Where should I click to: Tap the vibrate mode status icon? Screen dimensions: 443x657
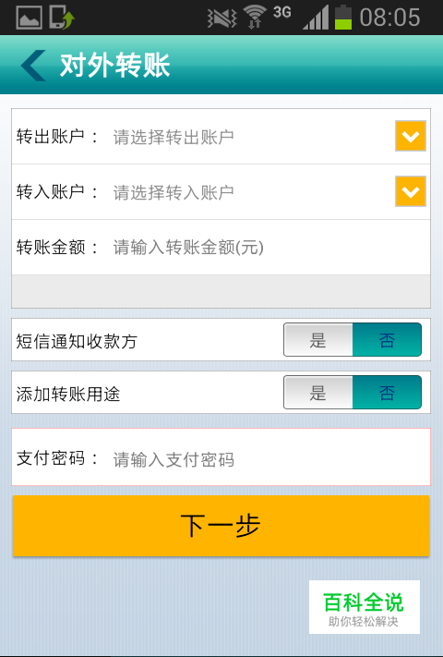tap(222, 18)
